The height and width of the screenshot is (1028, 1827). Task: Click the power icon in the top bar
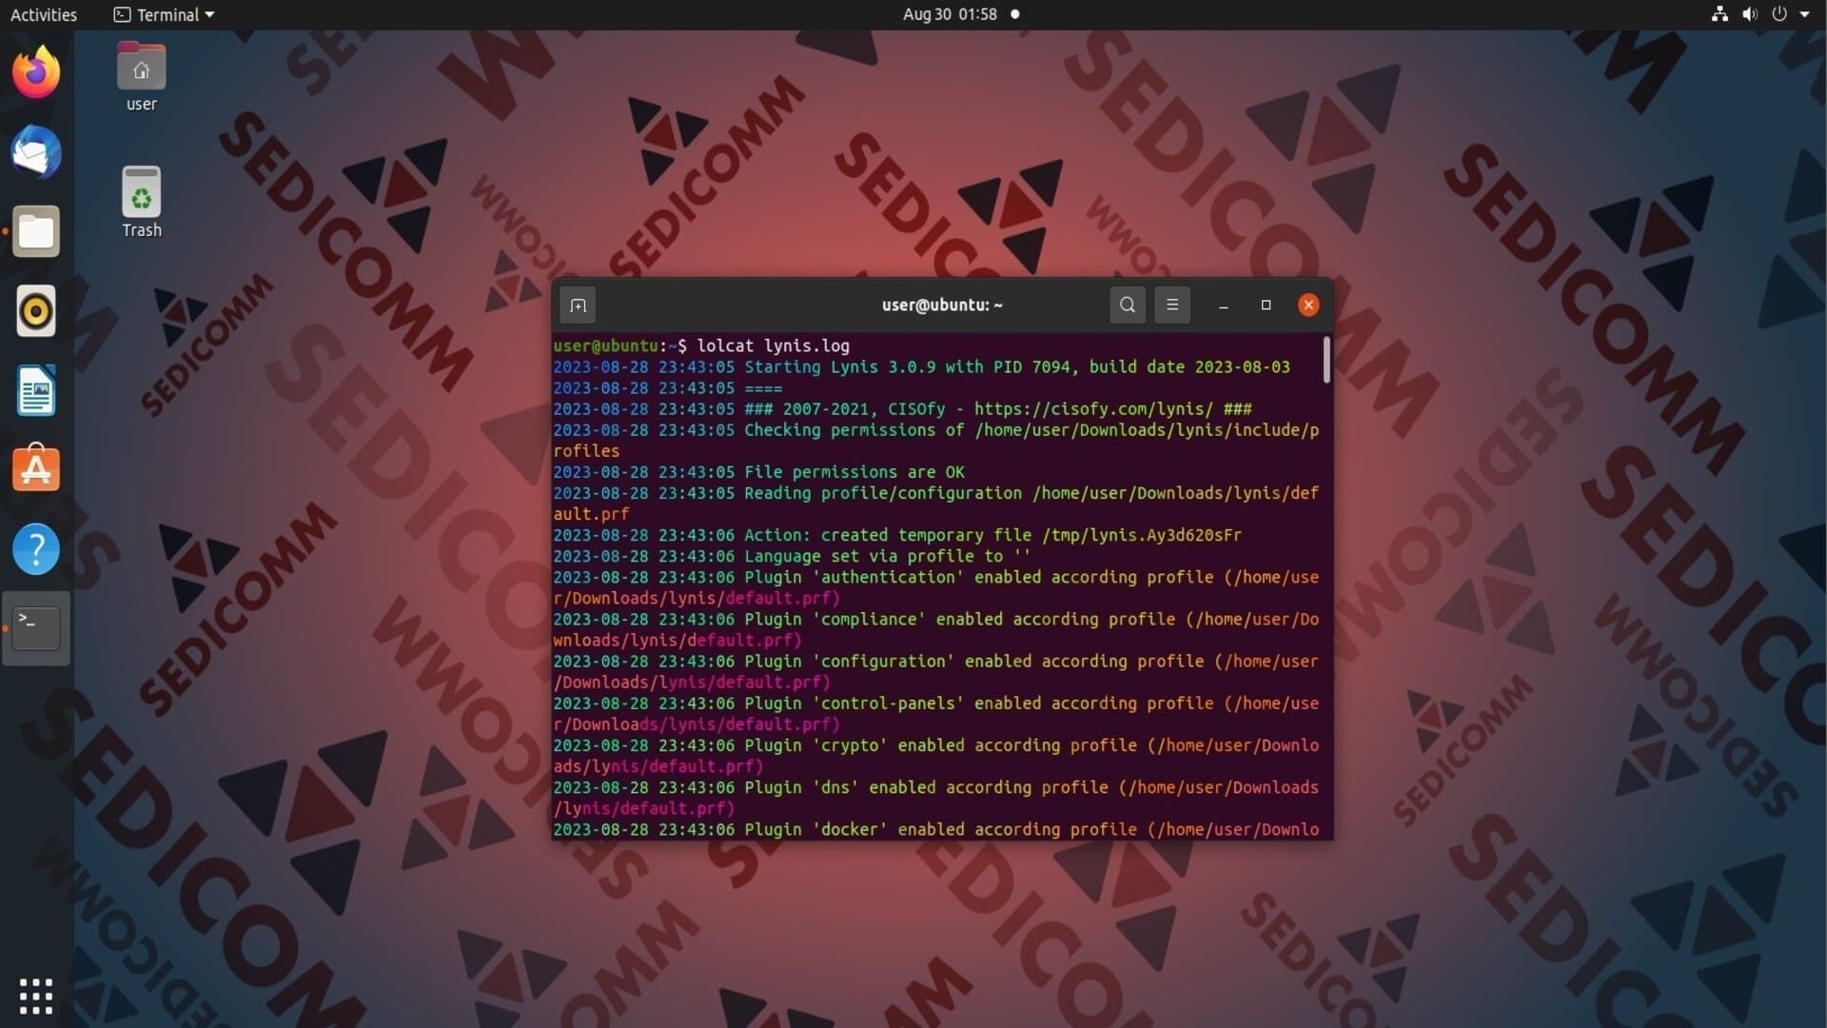point(1778,14)
